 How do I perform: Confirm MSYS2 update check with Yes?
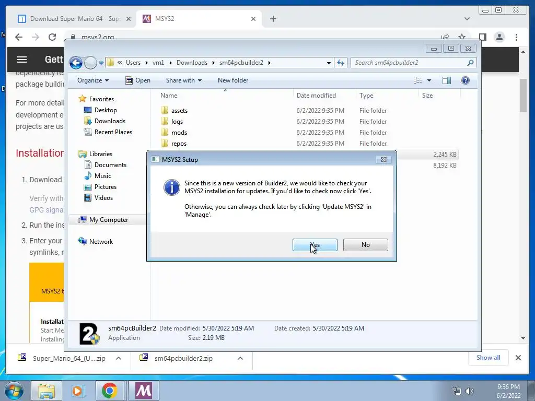pos(315,245)
